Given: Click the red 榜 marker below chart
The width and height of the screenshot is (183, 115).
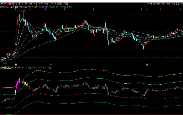Looking at the screenshot, I should click(x=16, y=64).
